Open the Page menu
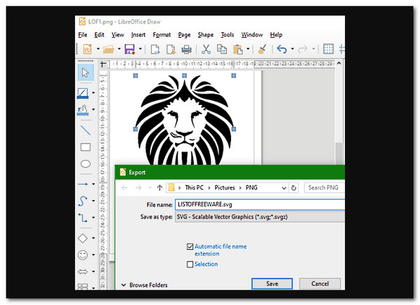Viewport: 420px width, 305px height. pyautogui.click(x=184, y=35)
